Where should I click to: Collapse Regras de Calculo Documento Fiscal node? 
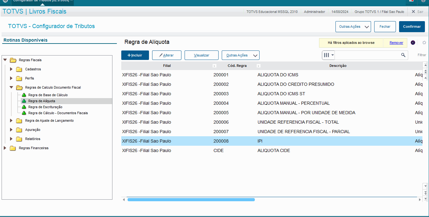(11, 87)
